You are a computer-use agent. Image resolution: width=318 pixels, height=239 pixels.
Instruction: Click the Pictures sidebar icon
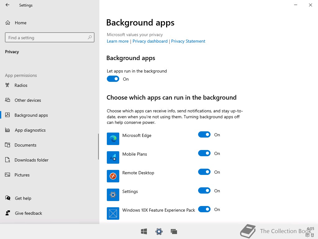(x=7, y=175)
